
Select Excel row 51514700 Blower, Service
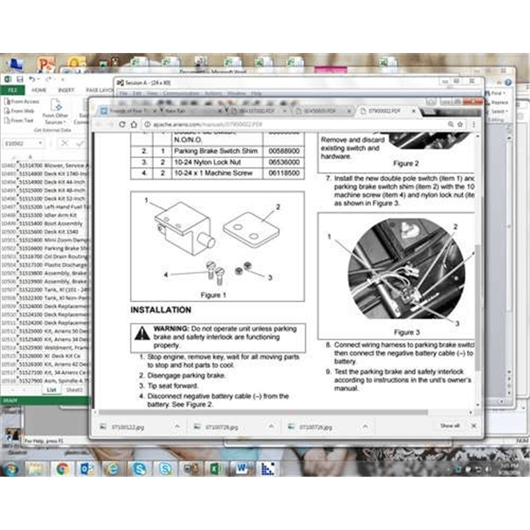[x=53, y=165]
